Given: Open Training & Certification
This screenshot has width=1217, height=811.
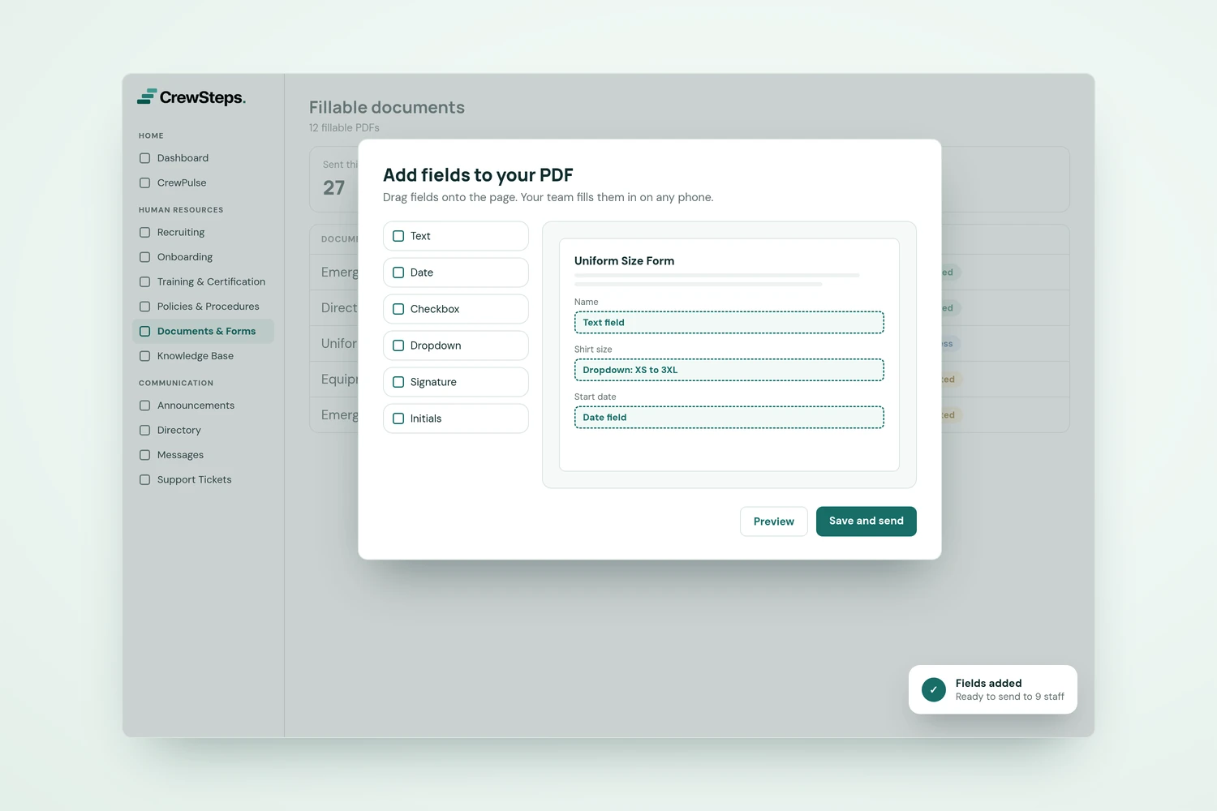Looking at the screenshot, I should [203, 281].
